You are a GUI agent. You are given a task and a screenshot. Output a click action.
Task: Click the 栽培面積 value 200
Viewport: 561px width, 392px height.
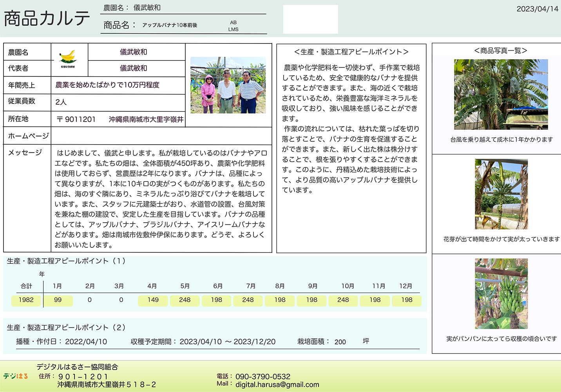coord(340,342)
